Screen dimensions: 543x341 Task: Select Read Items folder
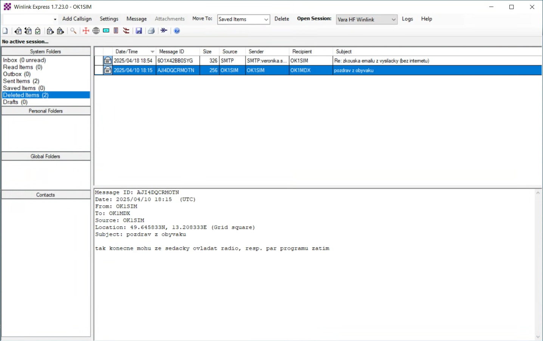tap(23, 67)
